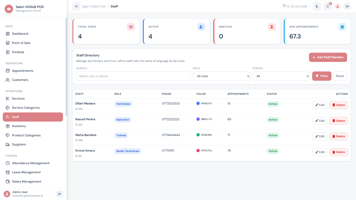
Task: Apply the Filter button
Action: pyautogui.click(x=322, y=76)
